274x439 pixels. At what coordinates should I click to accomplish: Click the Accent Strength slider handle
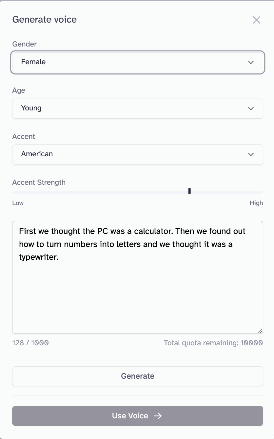(189, 191)
